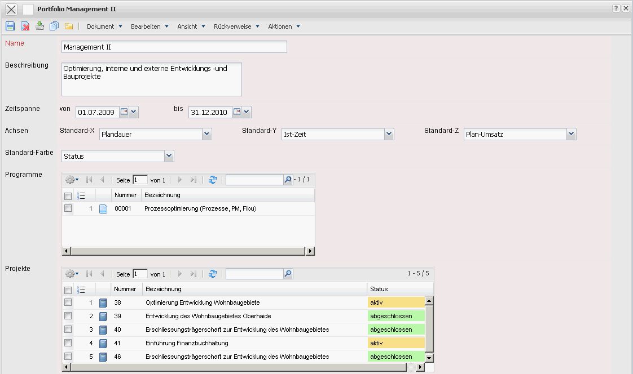Screen dimensions: 633x374
Task: Sort Projekte by the Bezeichnung column header
Action: [164, 289]
